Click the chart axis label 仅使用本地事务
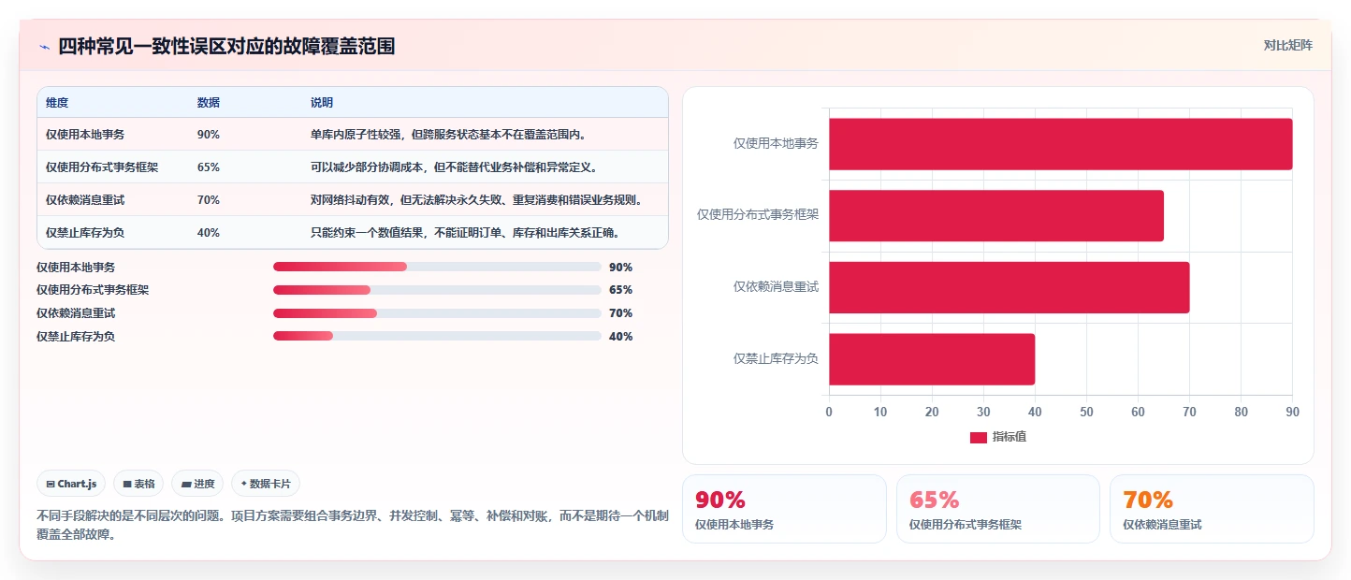The height and width of the screenshot is (580, 1351). coord(776,144)
